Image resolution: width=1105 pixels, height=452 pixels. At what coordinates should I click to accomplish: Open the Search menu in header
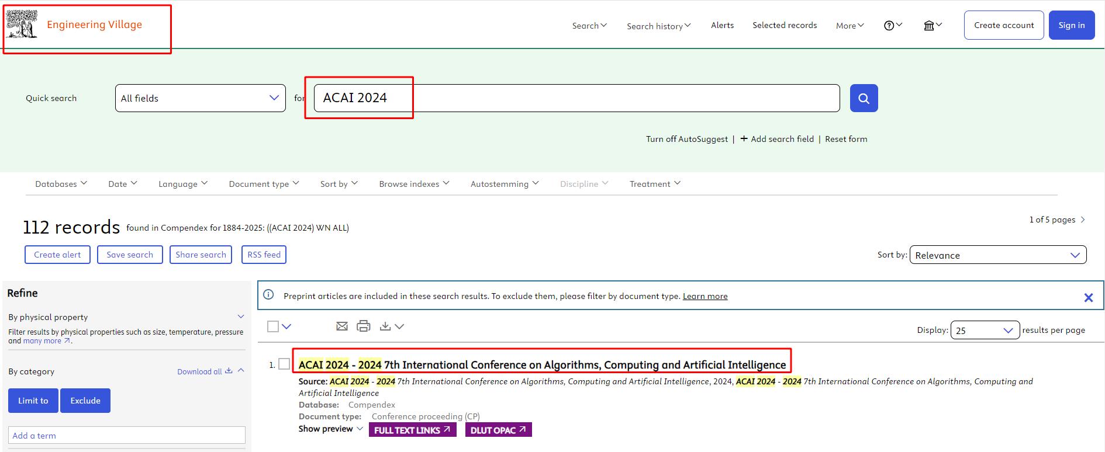point(589,25)
